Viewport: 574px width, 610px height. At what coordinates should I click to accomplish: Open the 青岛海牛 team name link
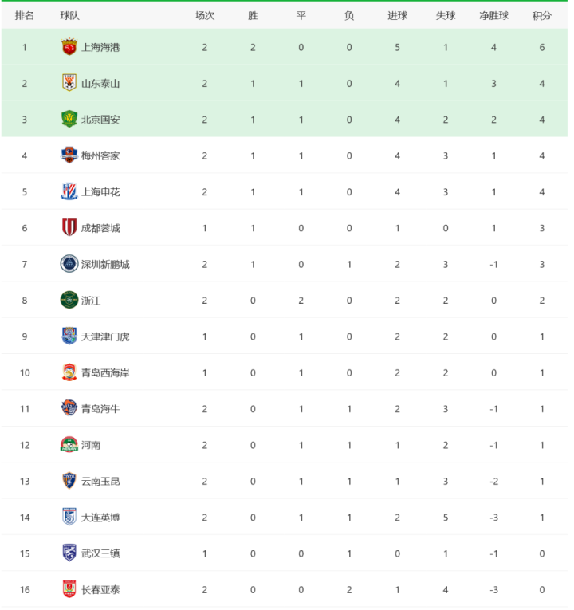pos(100,409)
